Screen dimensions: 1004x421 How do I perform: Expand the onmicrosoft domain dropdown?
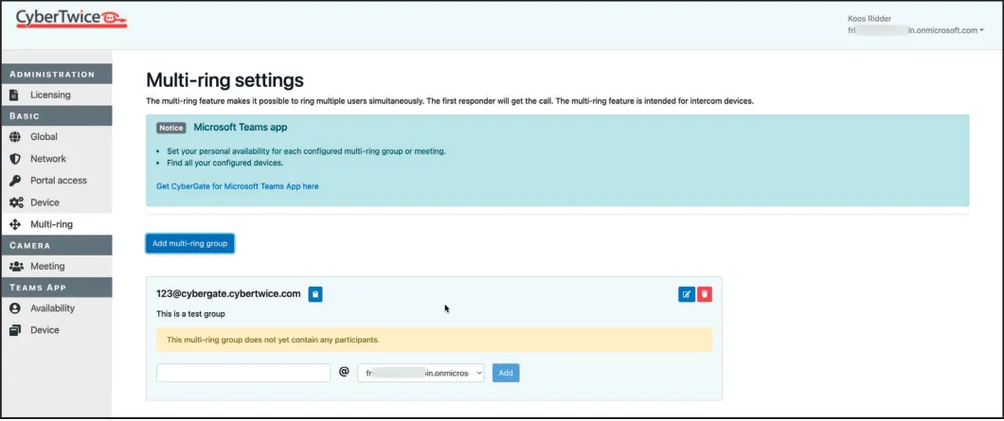pyautogui.click(x=421, y=373)
